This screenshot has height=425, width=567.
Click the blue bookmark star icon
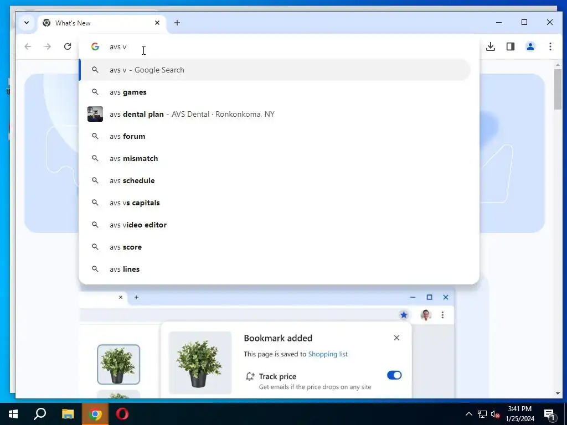404,315
